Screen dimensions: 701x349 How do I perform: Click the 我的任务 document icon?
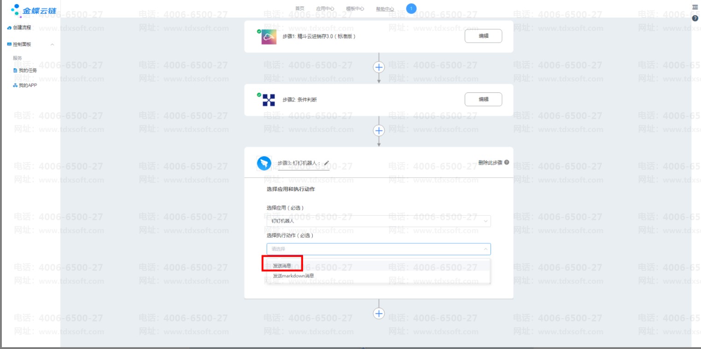[x=15, y=70]
